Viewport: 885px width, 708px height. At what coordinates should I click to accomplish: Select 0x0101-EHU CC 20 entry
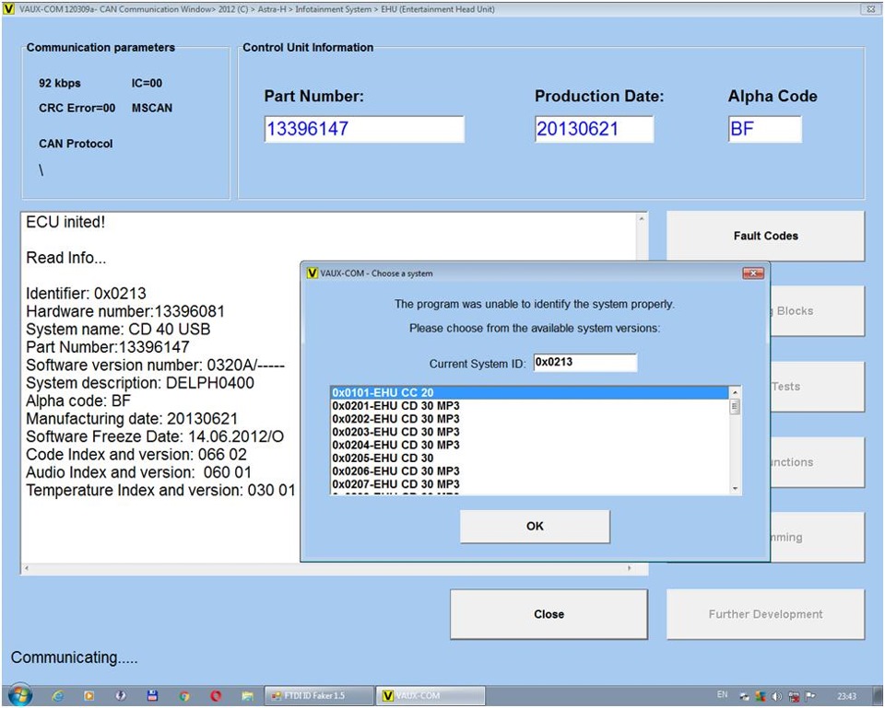(x=529, y=392)
